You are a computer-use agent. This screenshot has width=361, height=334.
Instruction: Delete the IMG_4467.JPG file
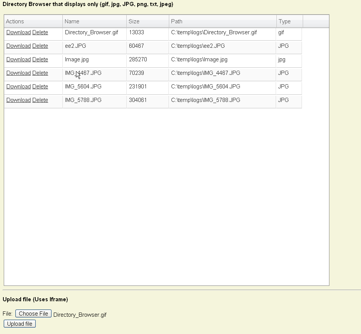41,73
